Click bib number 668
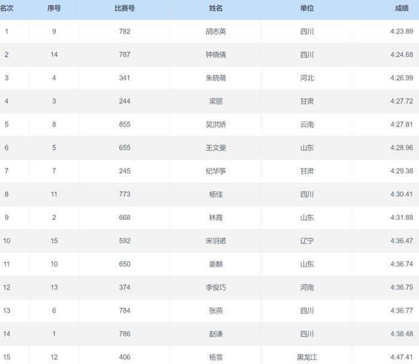This screenshot has width=419, height=364. pyautogui.click(x=125, y=218)
